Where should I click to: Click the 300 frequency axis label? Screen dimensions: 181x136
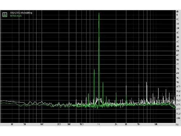pyautogui.click(x=69, y=124)
